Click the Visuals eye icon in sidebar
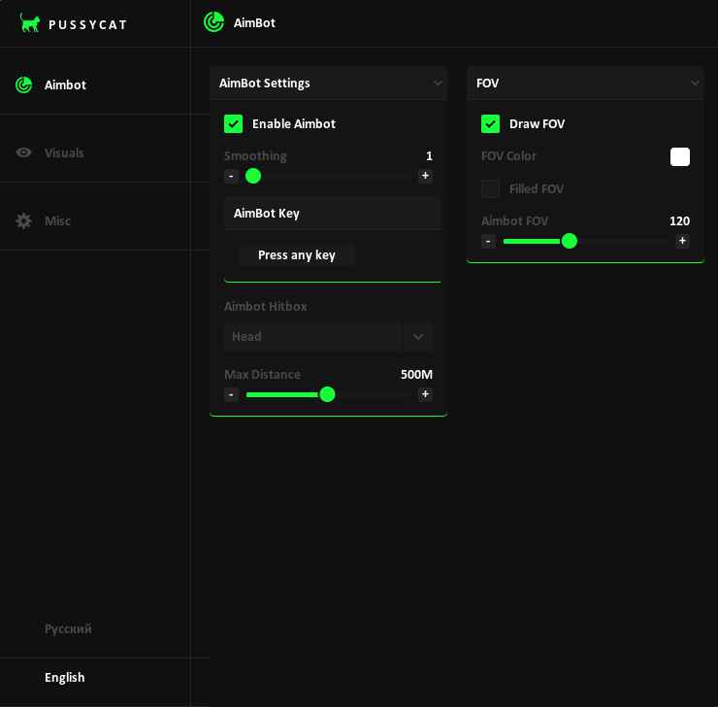Image resolution: width=718 pixels, height=707 pixels. click(24, 152)
